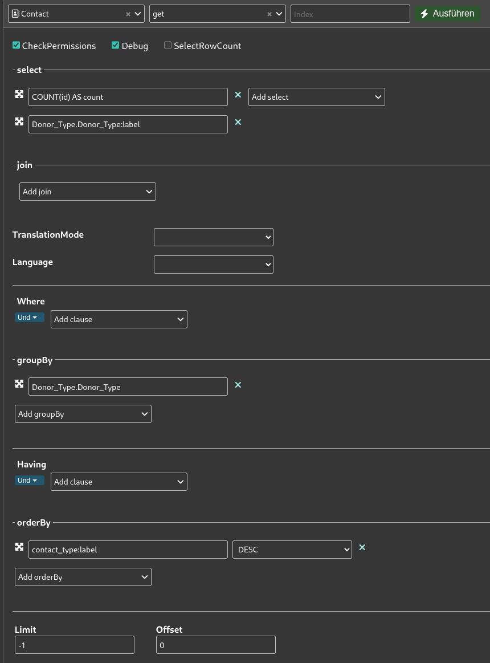Viewport: 490px width, 663px height.
Task: Remove the COUNT(id) AS count select field
Action: click(x=238, y=95)
